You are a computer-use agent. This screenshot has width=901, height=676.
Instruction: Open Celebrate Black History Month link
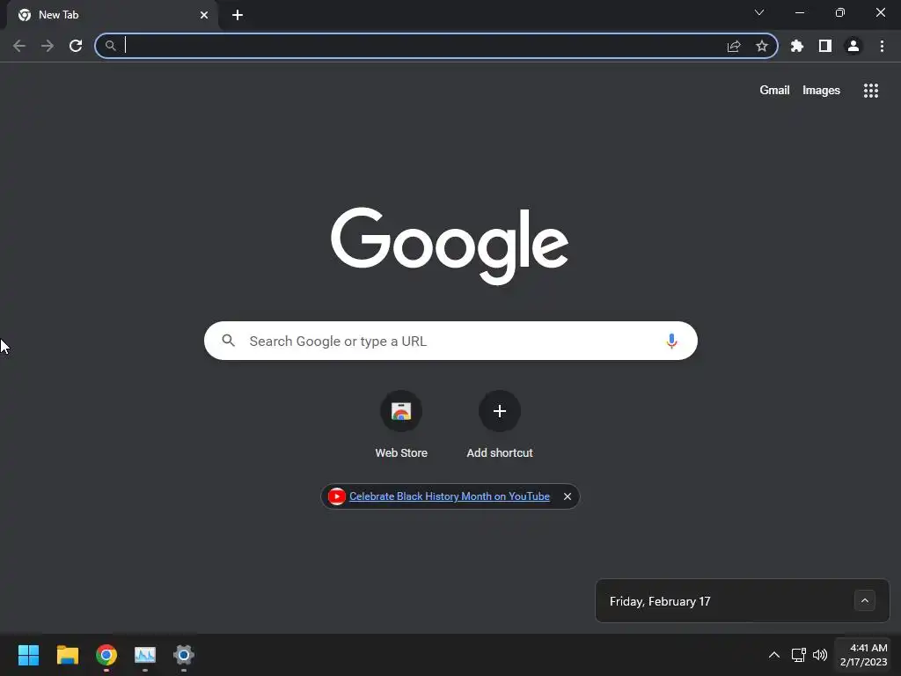pos(450,496)
